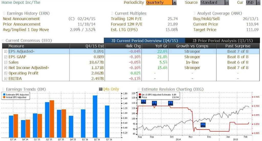Click Avg/Implied move value 2.99% / 3.52%

coord(83,30)
